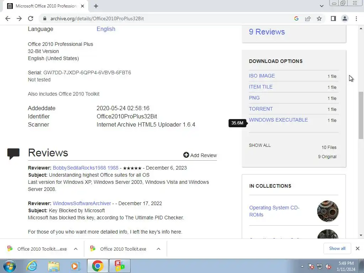Click SHOW ALL download files
Screen dimensions: 364x273
pyautogui.click(x=259, y=145)
